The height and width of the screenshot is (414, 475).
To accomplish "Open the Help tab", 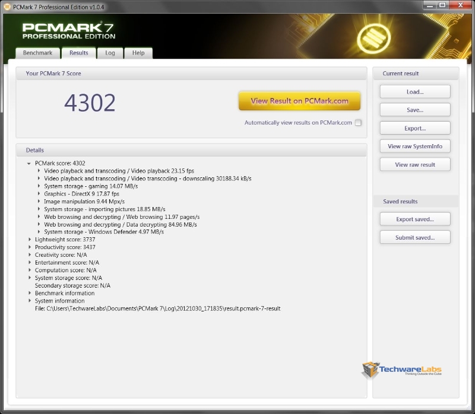I will click(x=138, y=53).
